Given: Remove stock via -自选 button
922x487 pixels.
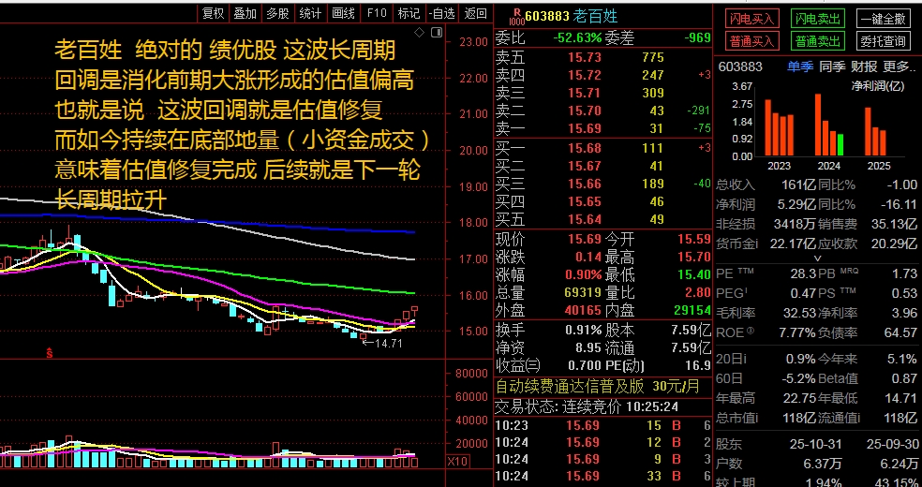Looking at the screenshot, I should (x=442, y=13).
